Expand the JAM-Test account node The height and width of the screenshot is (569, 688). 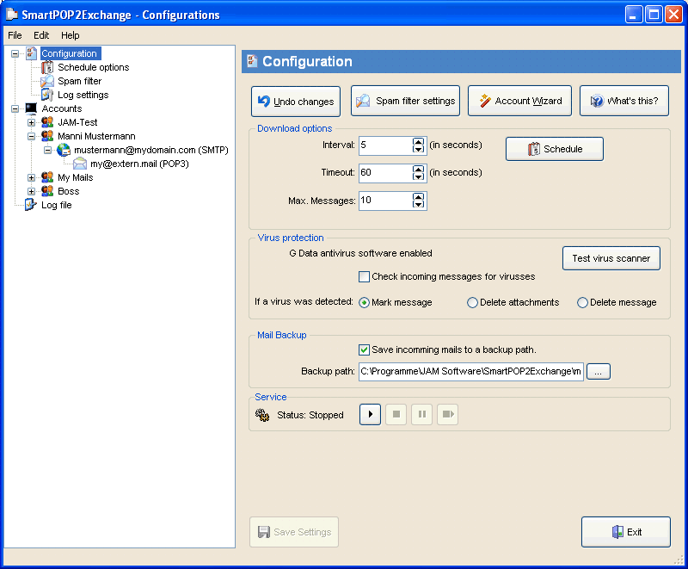pos(31,122)
